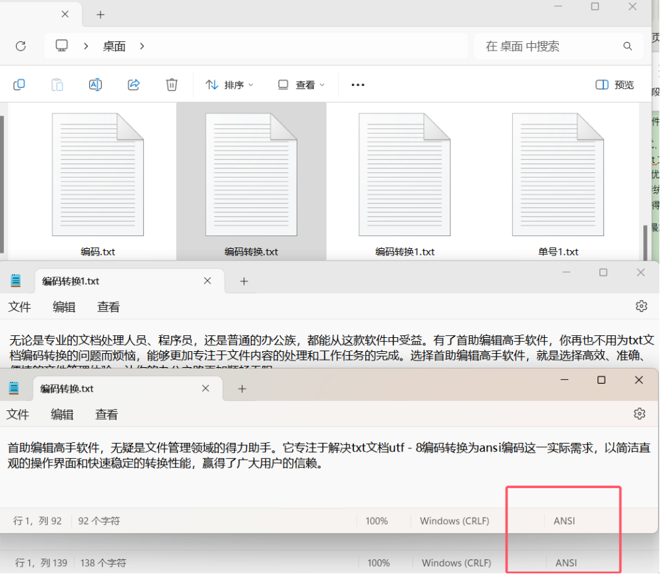
Task: Toggle the 预览 preview pane
Action: tap(615, 84)
